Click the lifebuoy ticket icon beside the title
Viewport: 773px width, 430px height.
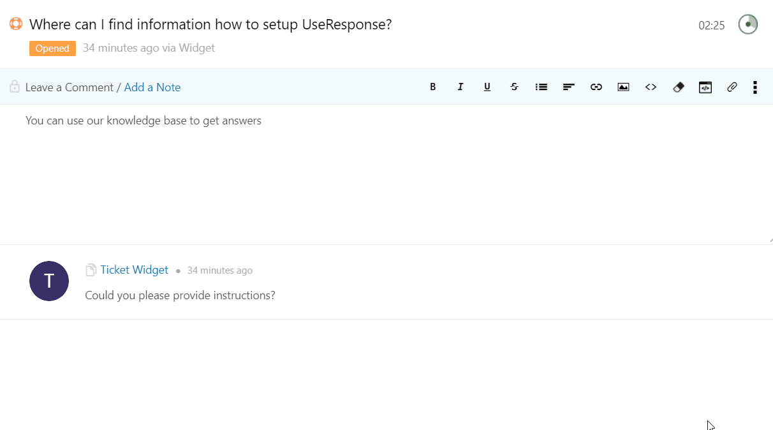(16, 24)
